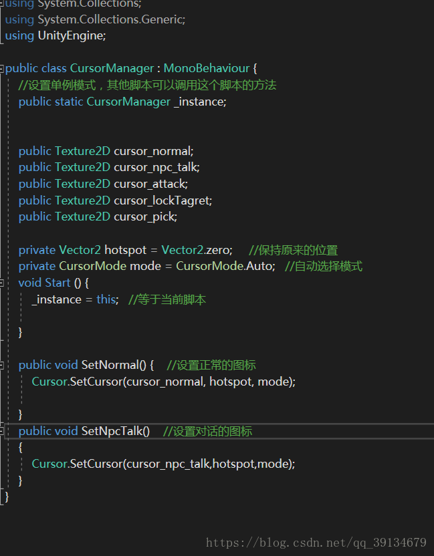Screen dimensions: 434x556
Task: Click "hotspot" in the private Vector2 declaration
Action: point(125,251)
